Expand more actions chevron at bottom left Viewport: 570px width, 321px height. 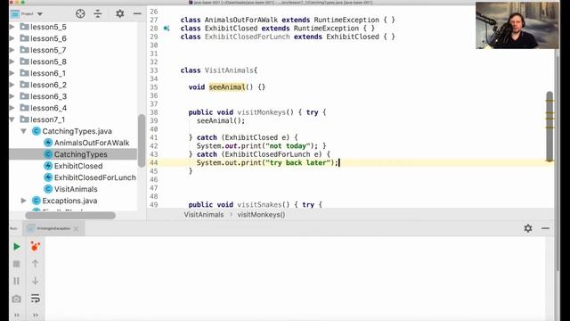(16, 315)
